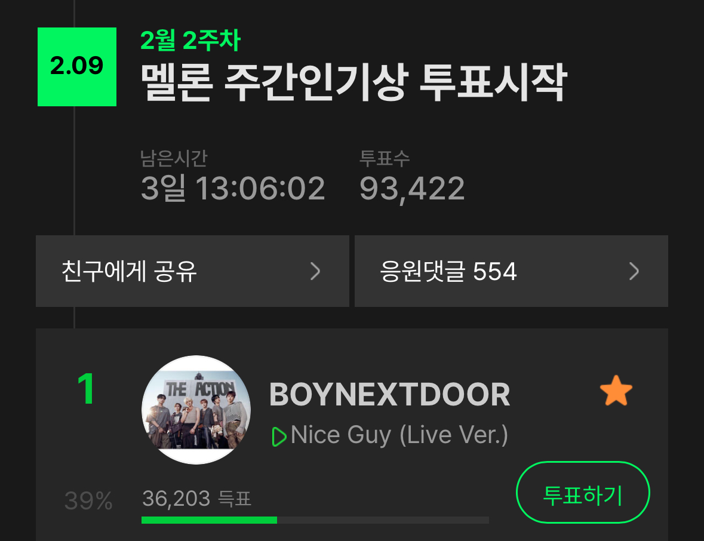Image resolution: width=704 pixels, height=541 pixels.
Task: Select the 멜론 주간인기상 투표시작 heading
Action: point(354,82)
